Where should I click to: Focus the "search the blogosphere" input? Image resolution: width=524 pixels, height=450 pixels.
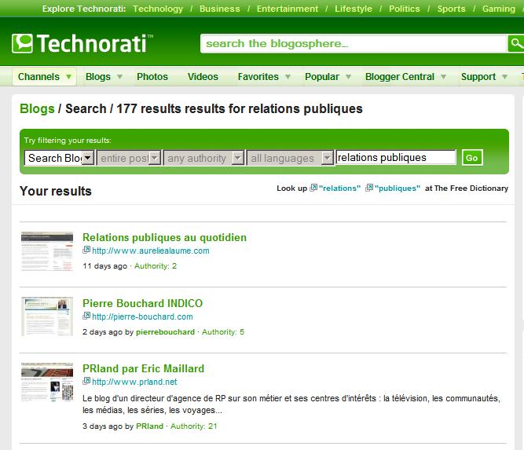[x=354, y=43]
